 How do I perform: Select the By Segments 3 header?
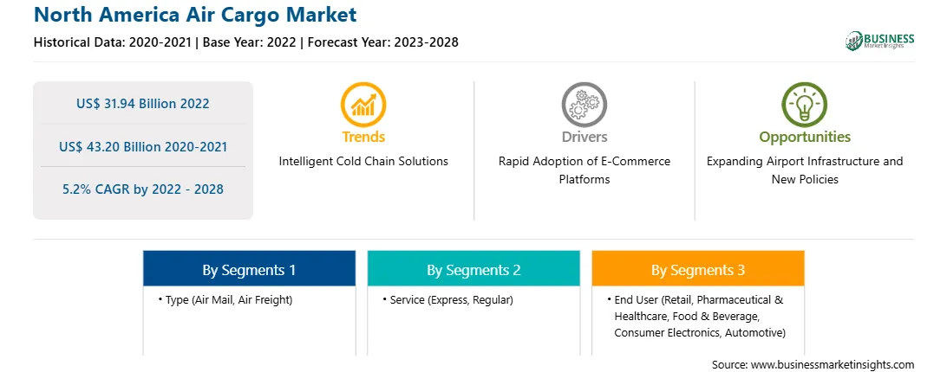(x=698, y=268)
